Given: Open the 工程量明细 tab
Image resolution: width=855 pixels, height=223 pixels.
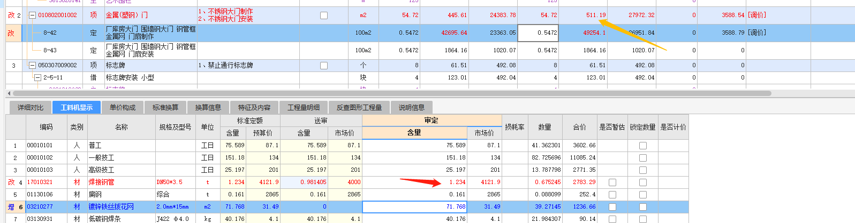Looking at the screenshot, I should point(304,108).
